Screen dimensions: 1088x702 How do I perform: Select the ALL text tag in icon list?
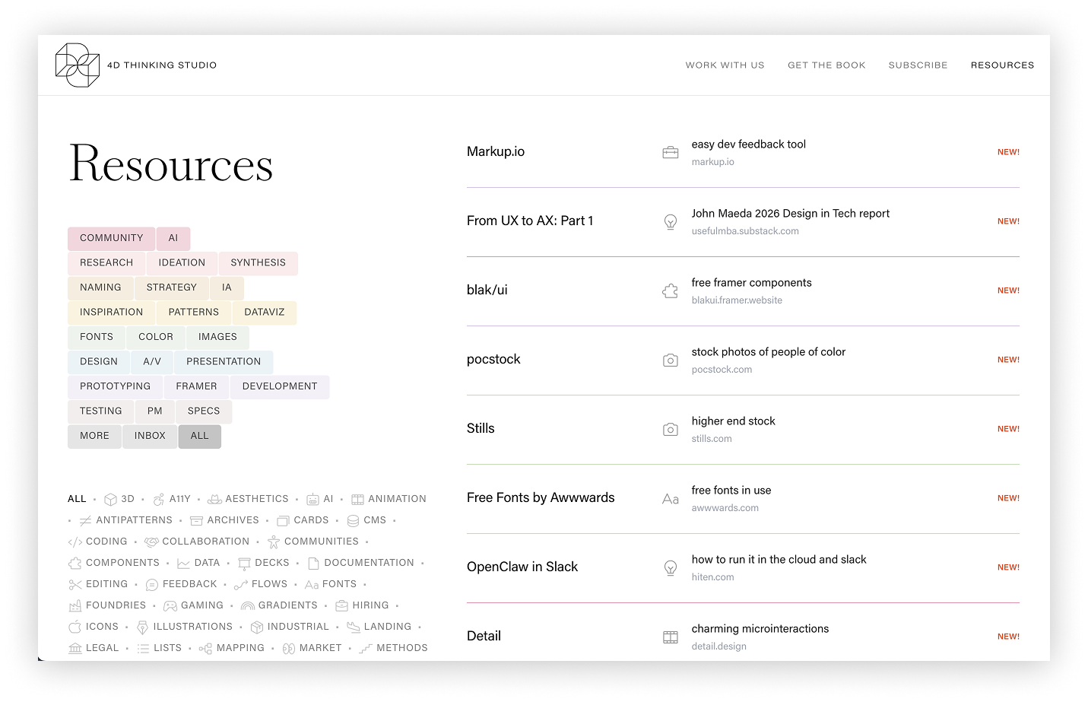click(77, 499)
